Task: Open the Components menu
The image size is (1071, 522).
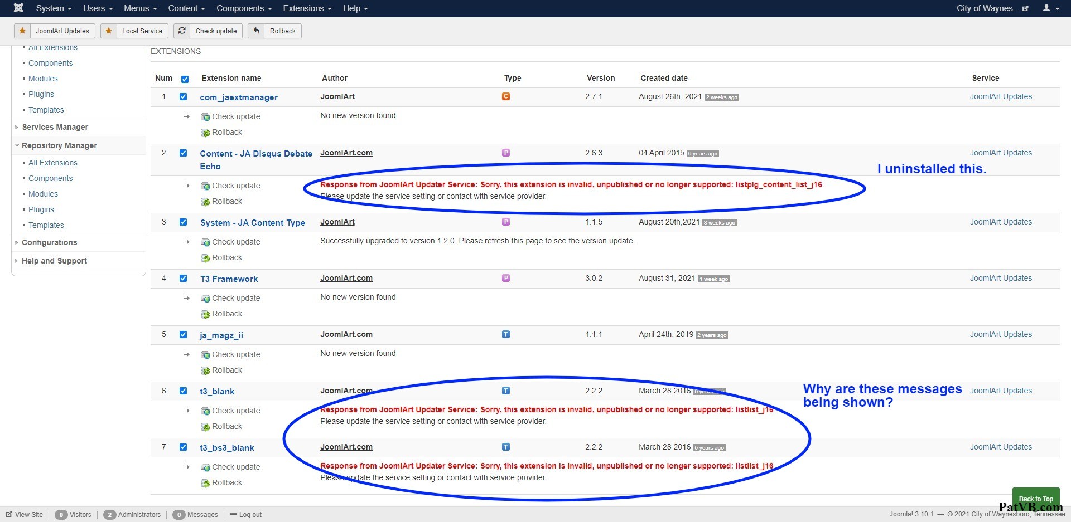Action: (244, 8)
